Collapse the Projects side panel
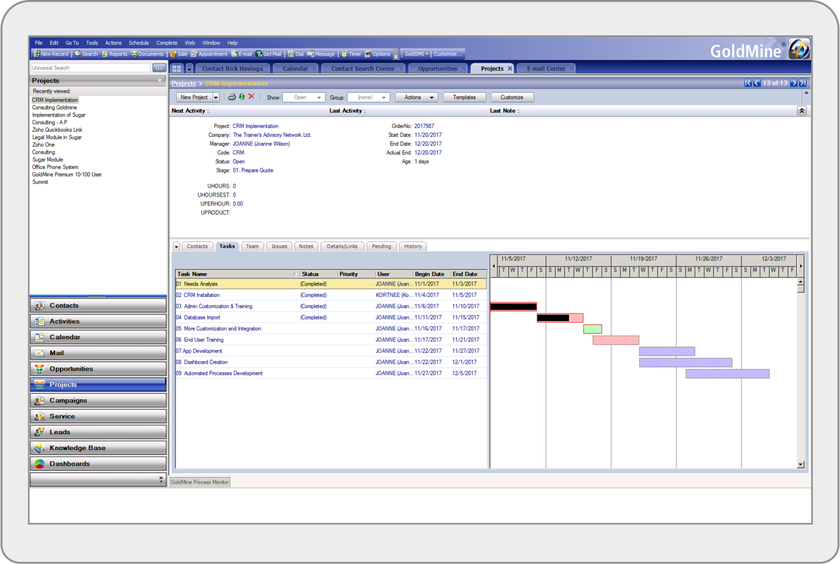840x564 pixels. [x=160, y=81]
